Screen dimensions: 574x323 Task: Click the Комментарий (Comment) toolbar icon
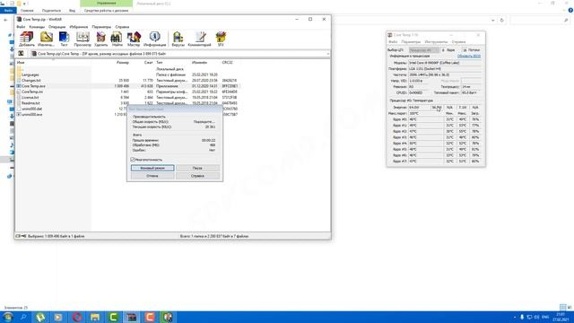point(199,39)
